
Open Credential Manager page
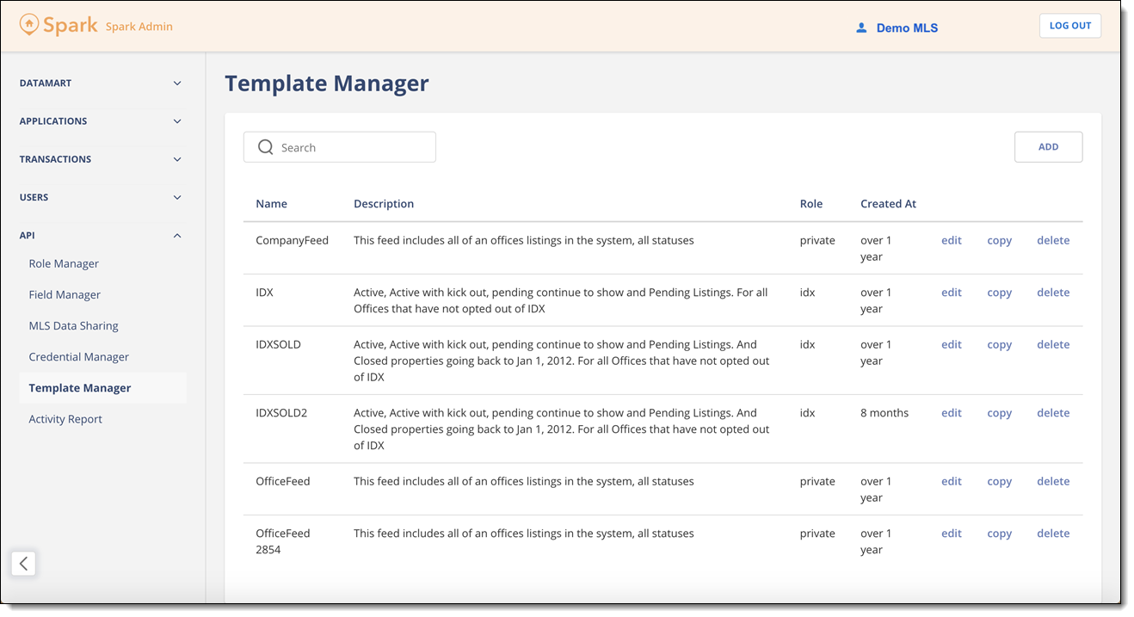pyautogui.click(x=78, y=357)
